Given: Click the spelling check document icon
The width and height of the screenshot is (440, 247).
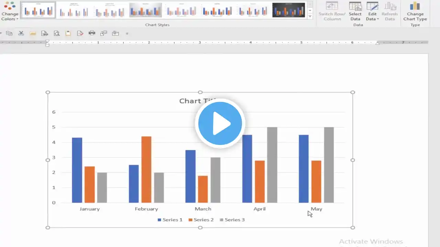Looking at the screenshot, I should click(80, 33).
